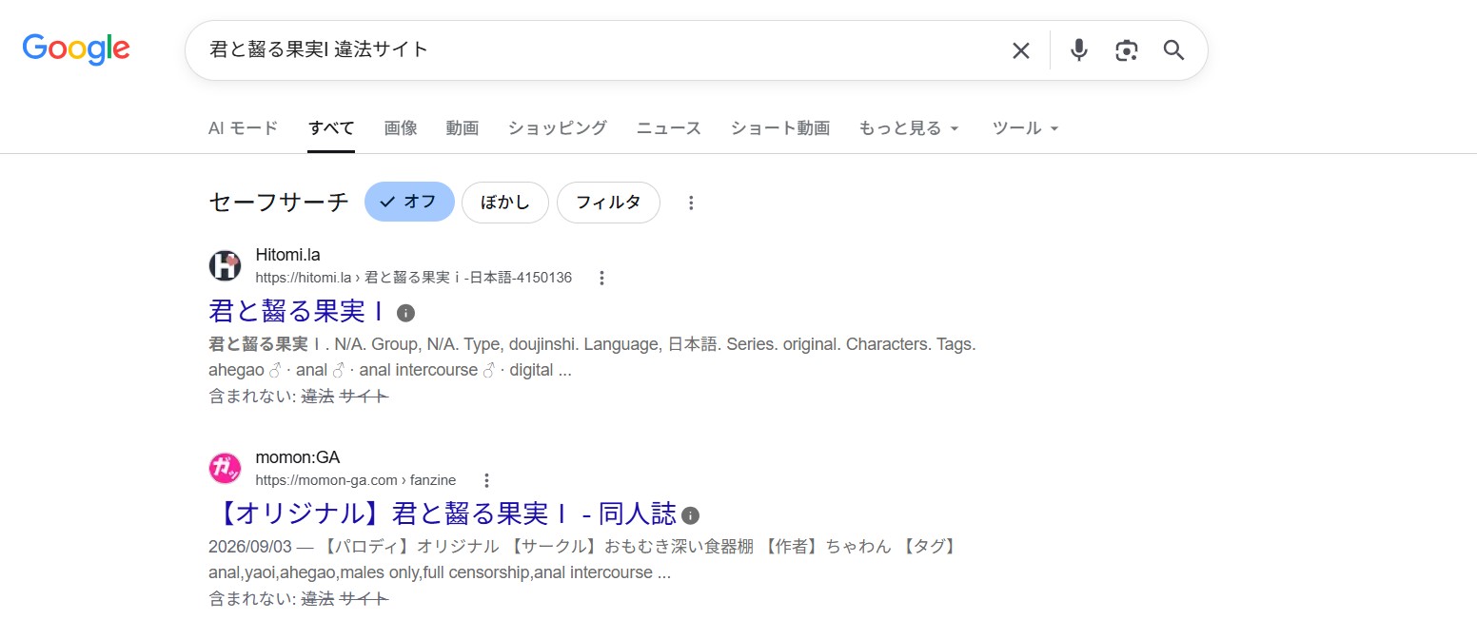1477x620 pixels.
Task: Click the 2026/09/03 date text
Action: (x=251, y=547)
